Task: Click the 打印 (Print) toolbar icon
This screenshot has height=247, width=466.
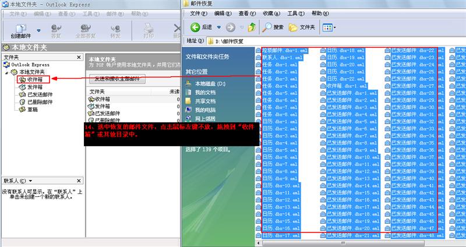Action: point(149,30)
